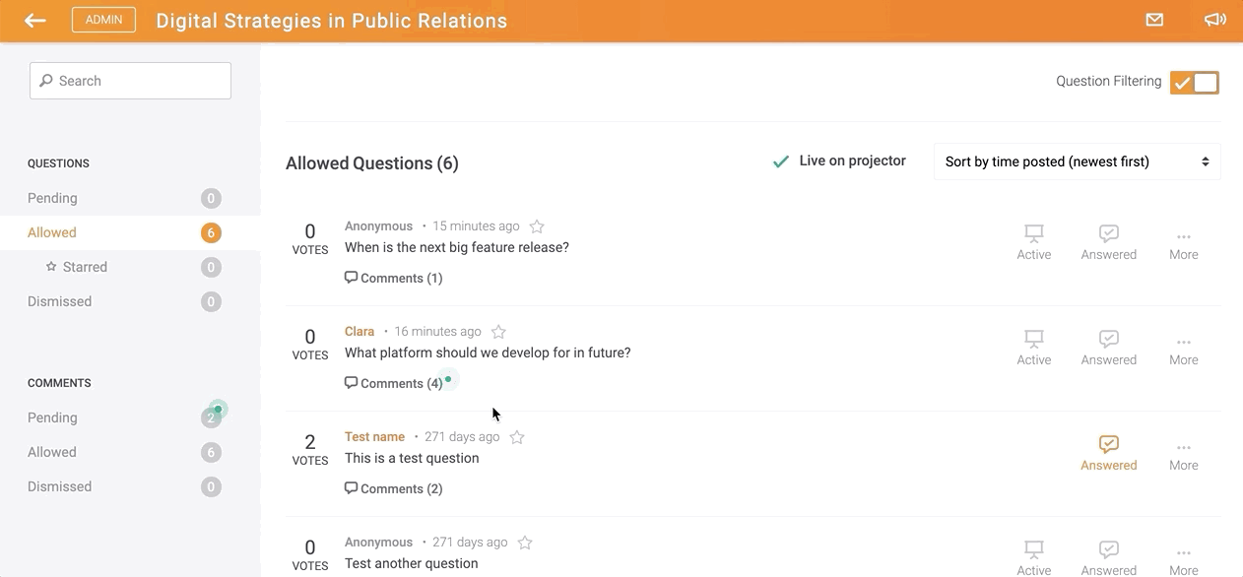1243x577 pixels.
Task: Toggle Answered on 'This is a test question'
Action: coord(1109,453)
